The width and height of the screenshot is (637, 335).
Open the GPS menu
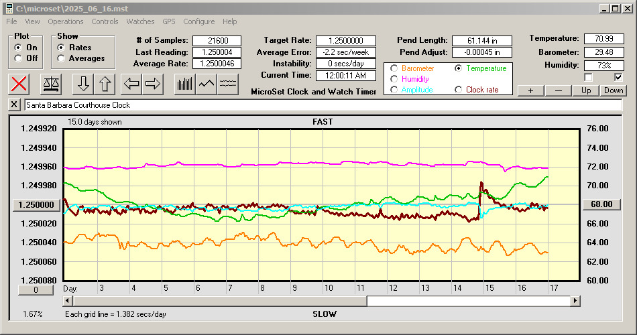click(x=169, y=21)
